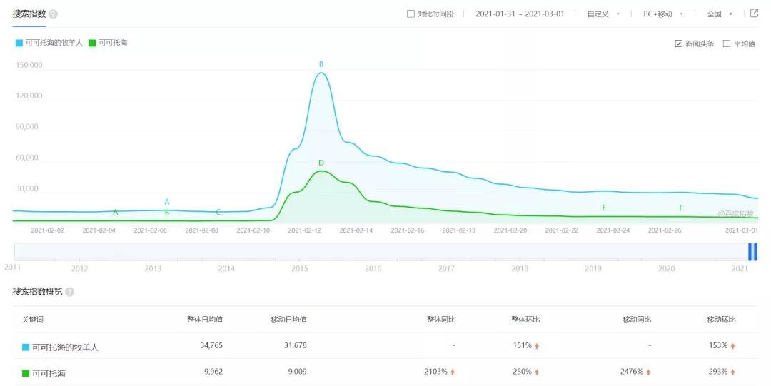Select the 搜索指数 tab
Image resolution: width=771 pixels, height=386 pixels.
(x=29, y=14)
